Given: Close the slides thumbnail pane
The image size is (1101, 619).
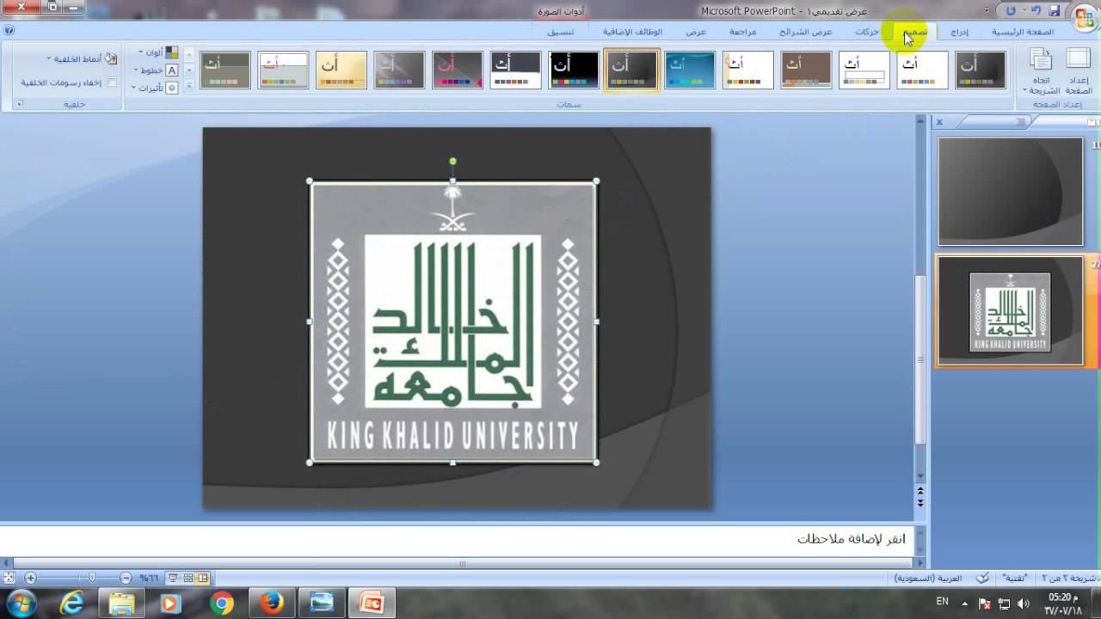Looking at the screenshot, I should (x=939, y=122).
